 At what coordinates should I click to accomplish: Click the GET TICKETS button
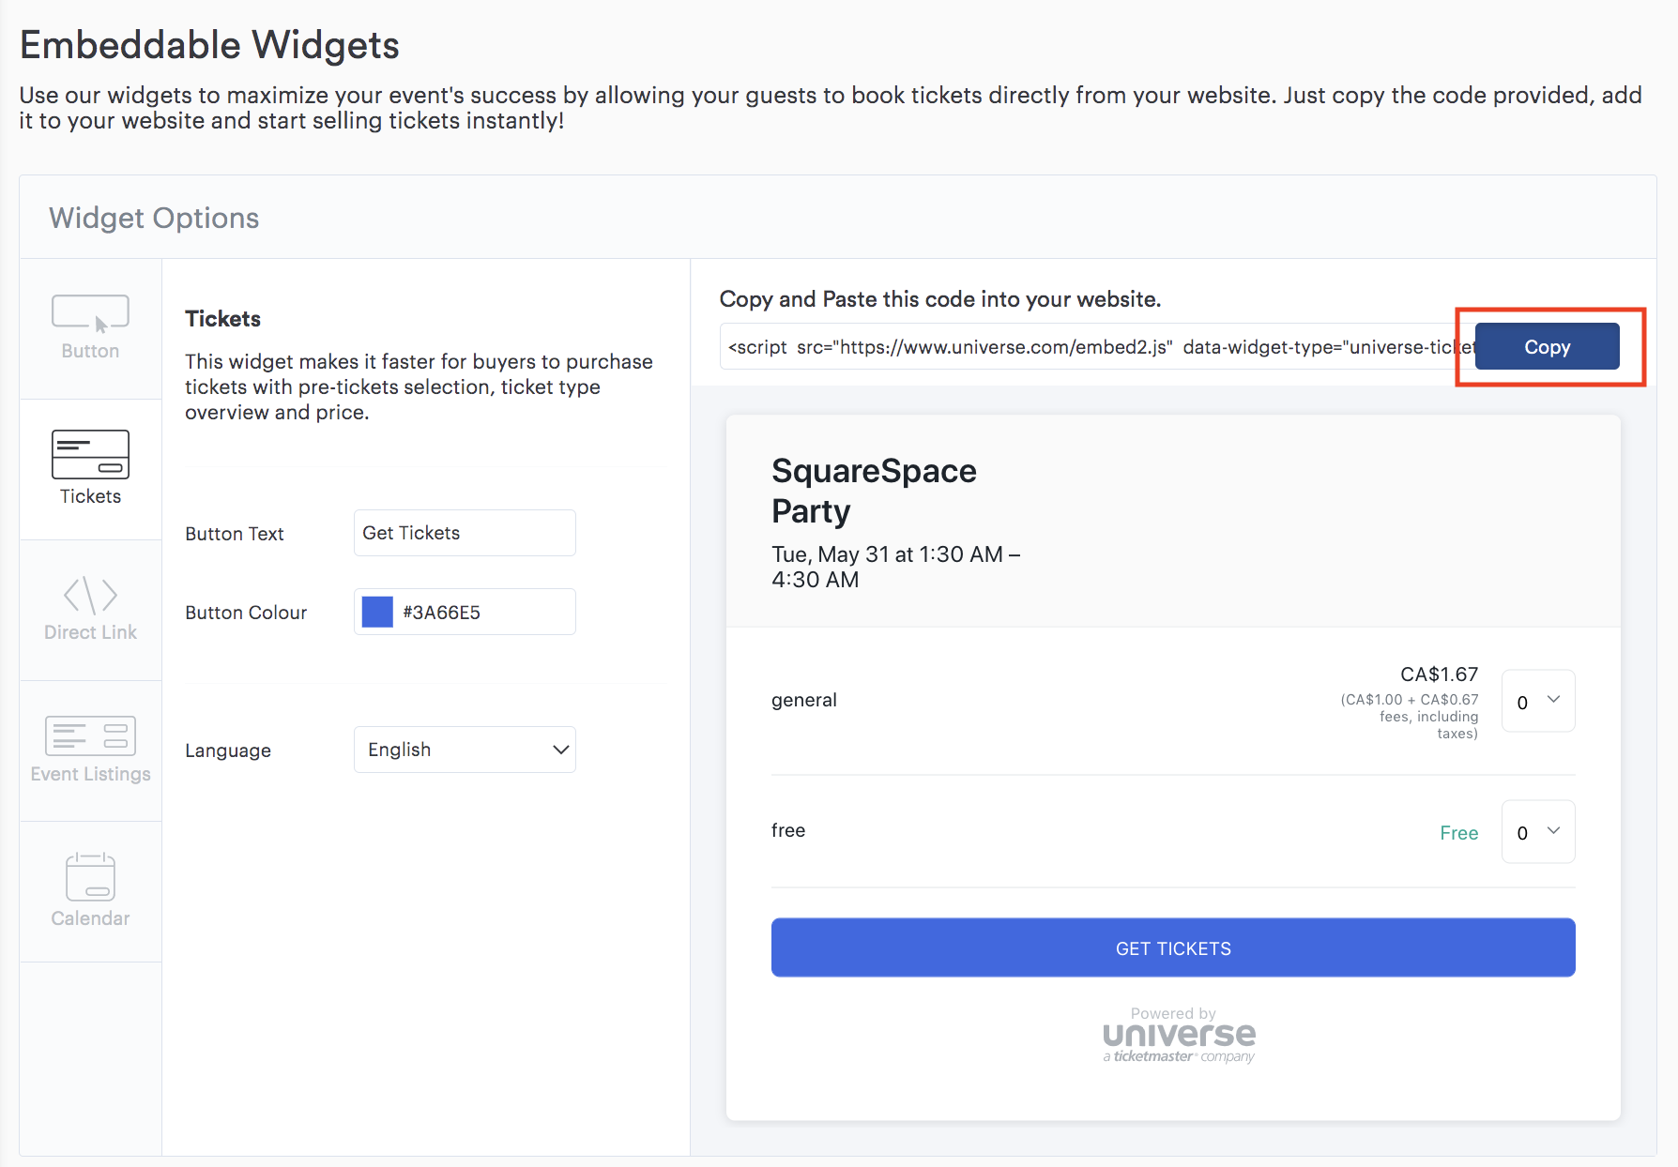1173,947
